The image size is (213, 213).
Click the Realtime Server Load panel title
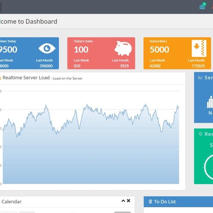[26, 78]
